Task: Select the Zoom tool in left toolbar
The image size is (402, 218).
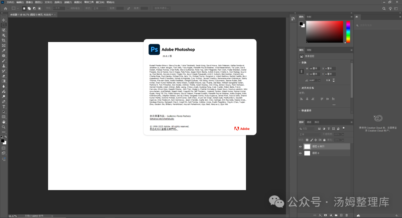Action: point(4,127)
